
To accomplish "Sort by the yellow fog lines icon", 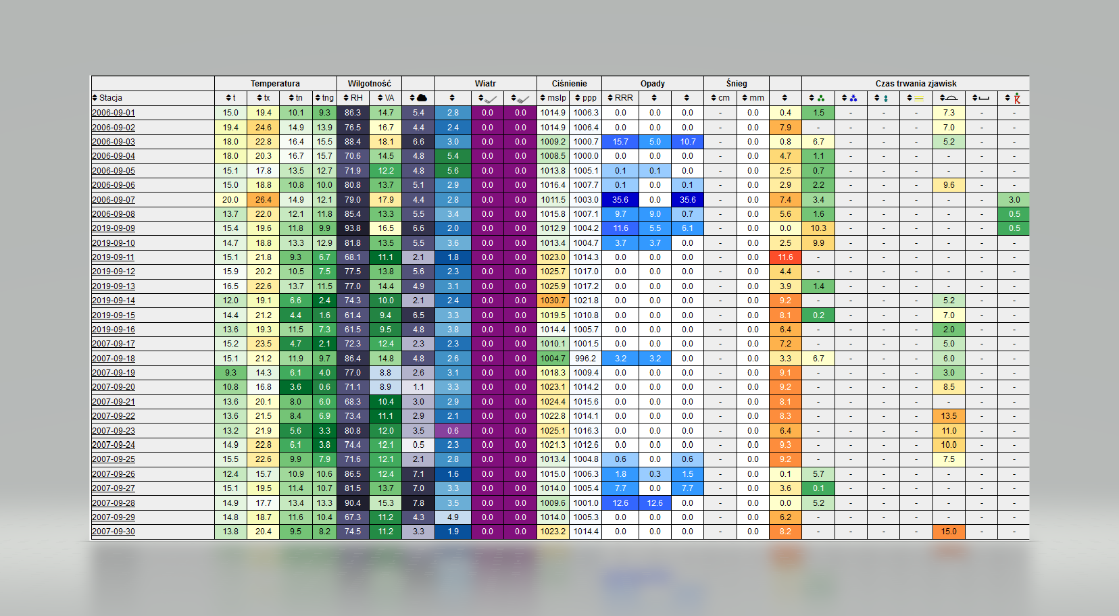I will click(916, 98).
